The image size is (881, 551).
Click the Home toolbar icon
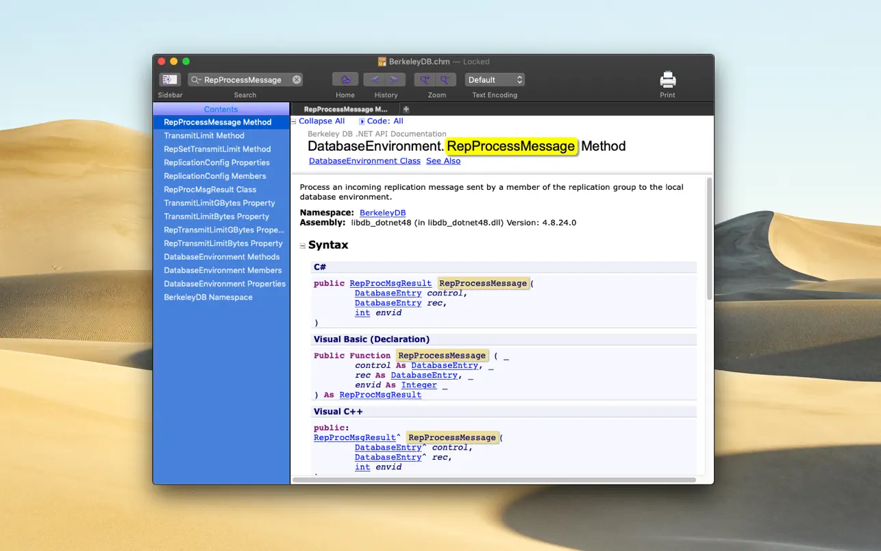(x=345, y=79)
